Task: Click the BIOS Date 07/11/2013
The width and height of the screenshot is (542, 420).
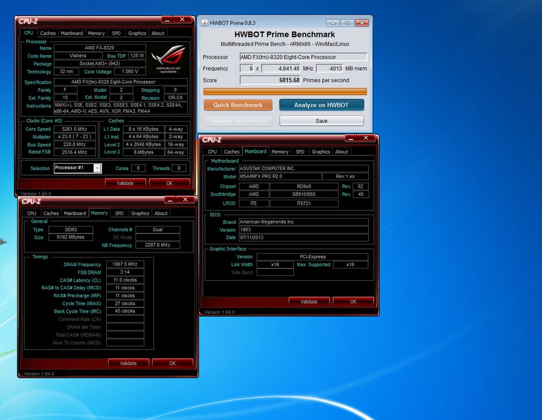Action: [x=304, y=238]
